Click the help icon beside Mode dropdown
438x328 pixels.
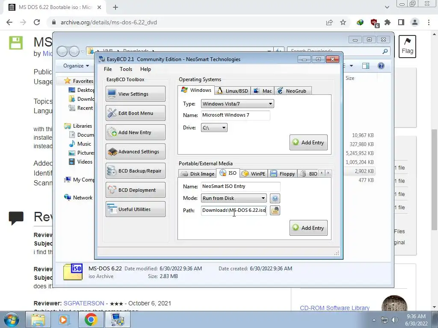(275, 198)
